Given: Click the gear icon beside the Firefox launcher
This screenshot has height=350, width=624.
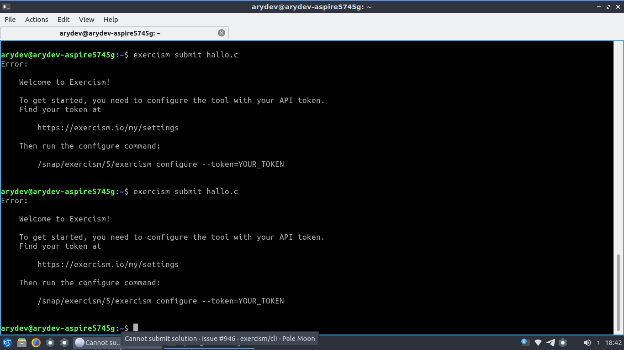Looking at the screenshot, I should pos(50,343).
